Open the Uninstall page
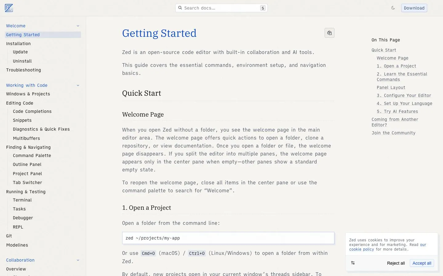 [22, 61]
